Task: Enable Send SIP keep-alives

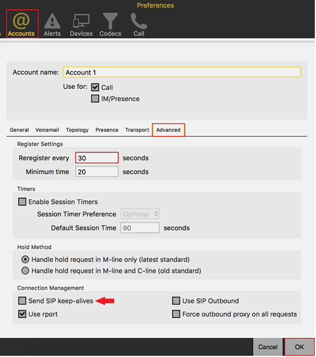Action: 22,301
